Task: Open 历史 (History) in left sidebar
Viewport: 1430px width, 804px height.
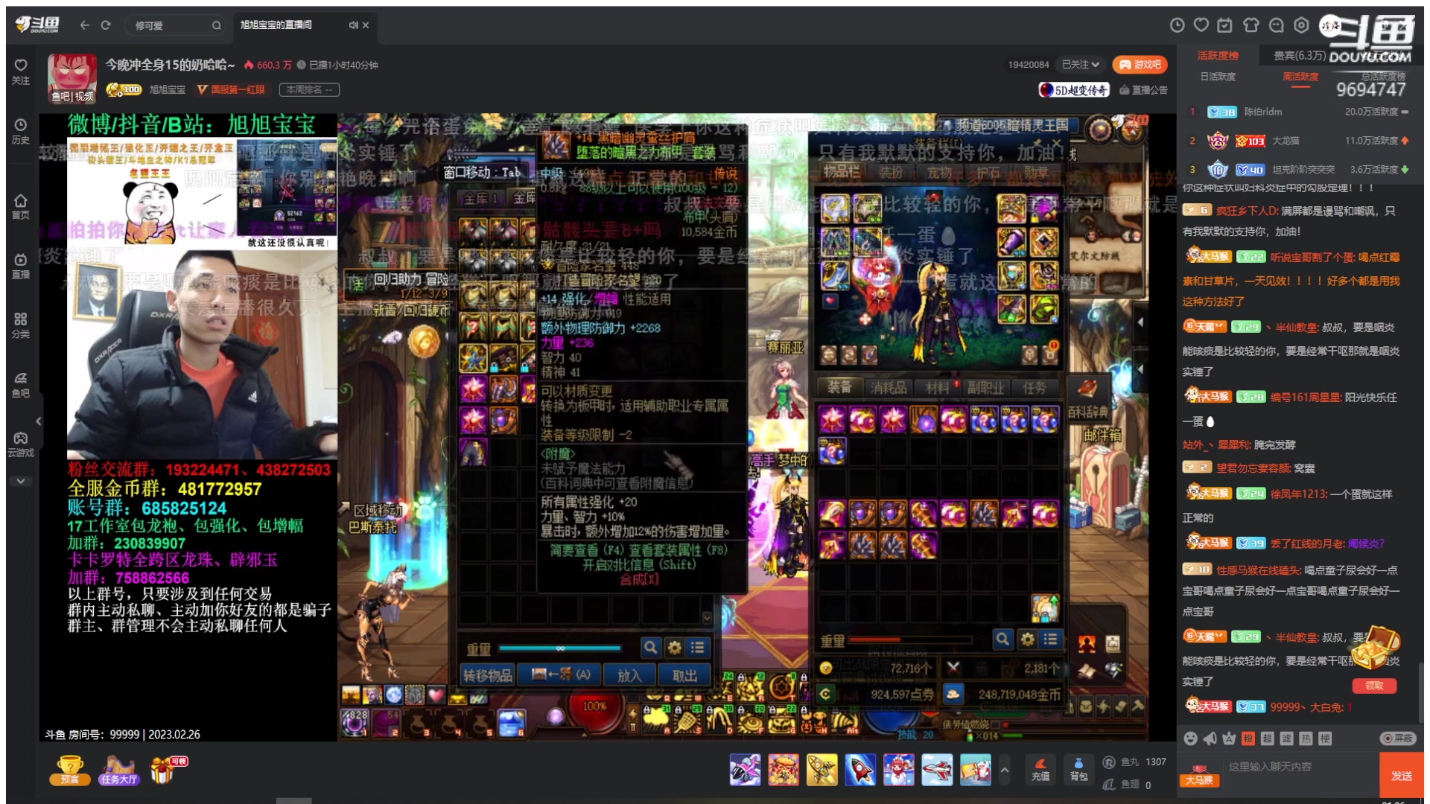Action: point(21,131)
